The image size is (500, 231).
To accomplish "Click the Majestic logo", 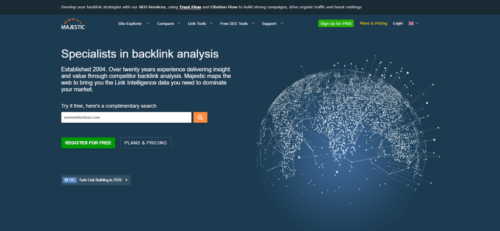I will tap(73, 23).
